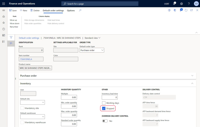
Task: Click Move down in Rank group
Action: point(14,23)
